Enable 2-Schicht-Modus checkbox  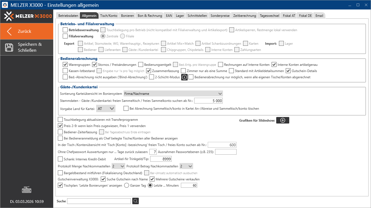[152, 77]
